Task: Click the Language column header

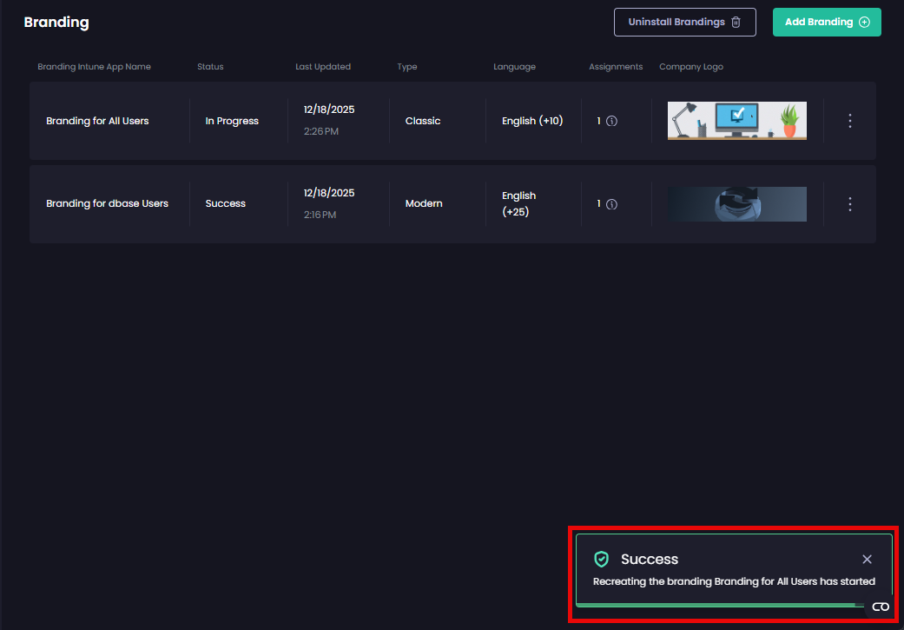Action: pos(515,66)
